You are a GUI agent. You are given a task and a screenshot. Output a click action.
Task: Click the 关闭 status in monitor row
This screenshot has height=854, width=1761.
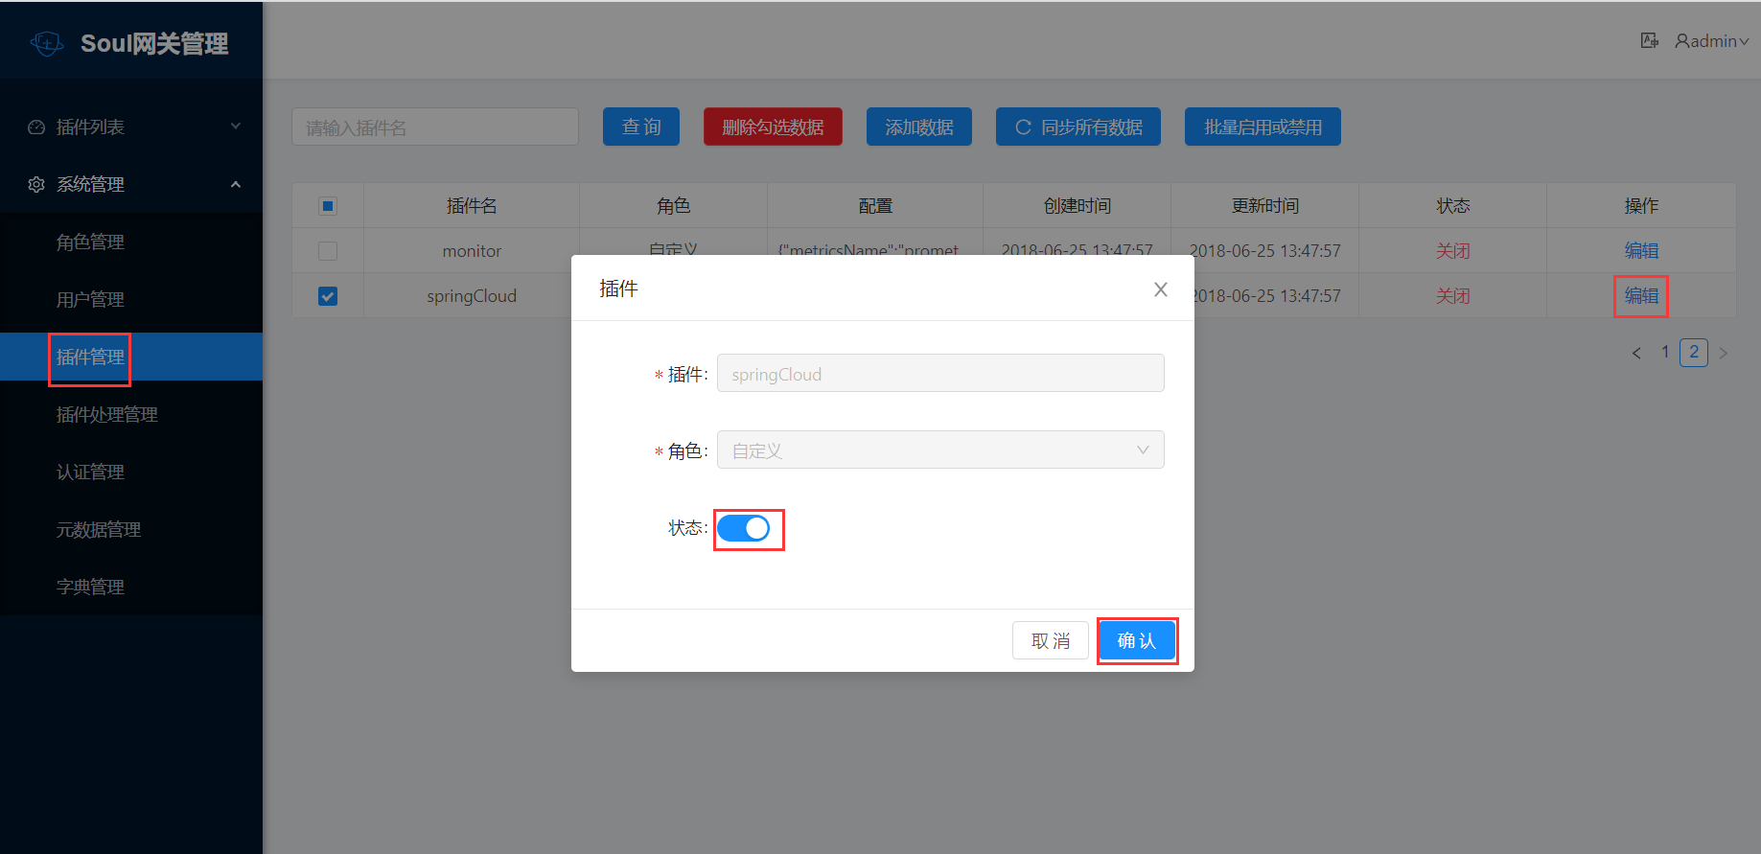[x=1452, y=250]
